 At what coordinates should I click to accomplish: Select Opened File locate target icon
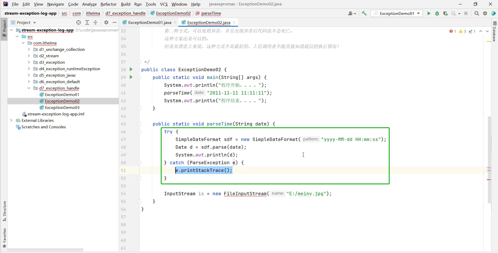(x=79, y=22)
